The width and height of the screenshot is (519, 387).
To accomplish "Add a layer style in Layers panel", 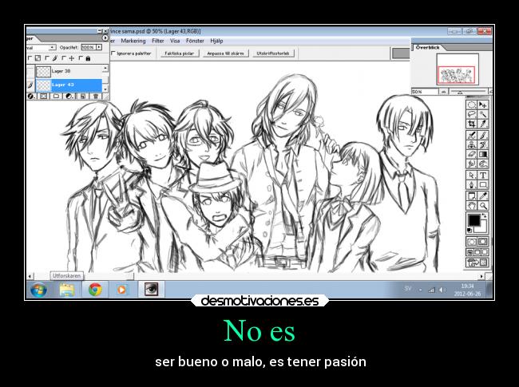I will pos(31,97).
